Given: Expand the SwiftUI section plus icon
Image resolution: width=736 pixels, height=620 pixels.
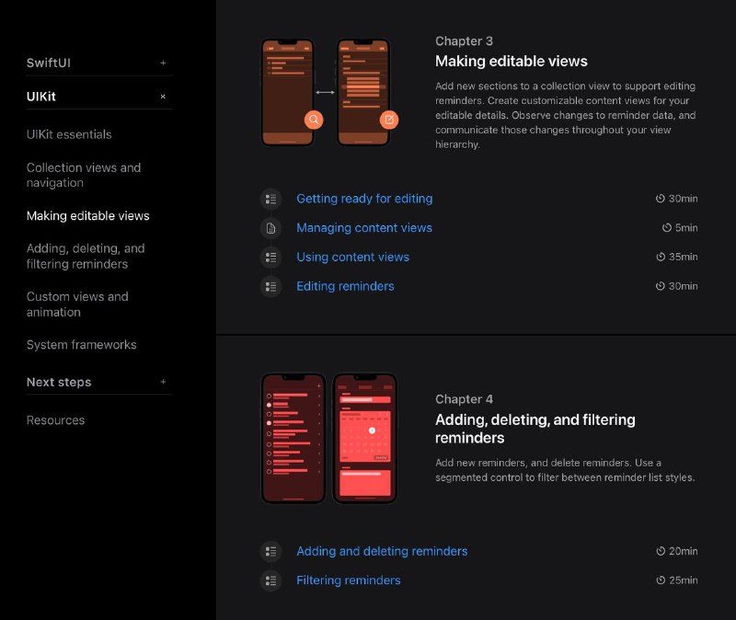Looking at the screenshot, I should coord(163,63).
